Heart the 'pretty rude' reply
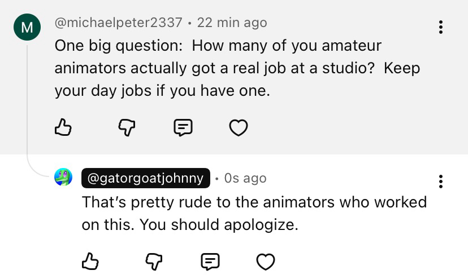The height and width of the screenshot is (279, 468). 266,261
